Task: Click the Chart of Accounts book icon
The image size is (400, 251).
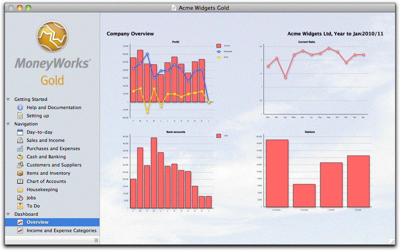Action: [x=20, y=181]
